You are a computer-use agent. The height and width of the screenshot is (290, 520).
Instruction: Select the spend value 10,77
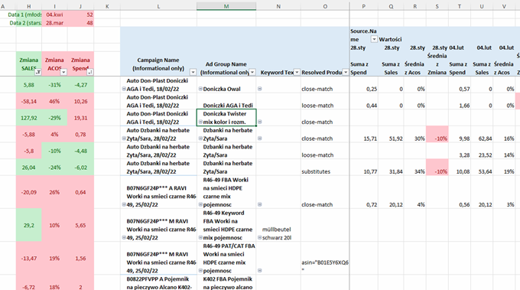364,168
